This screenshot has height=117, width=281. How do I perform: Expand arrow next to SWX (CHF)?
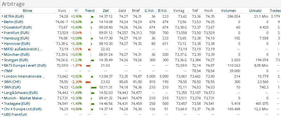(2, 82)
